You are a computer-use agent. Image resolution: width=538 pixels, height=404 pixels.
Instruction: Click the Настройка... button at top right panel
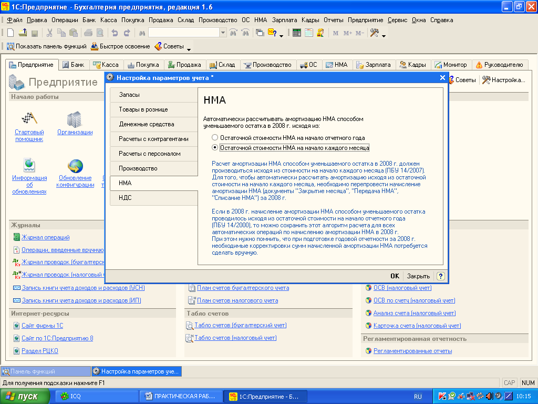click(x=504, y=80)
